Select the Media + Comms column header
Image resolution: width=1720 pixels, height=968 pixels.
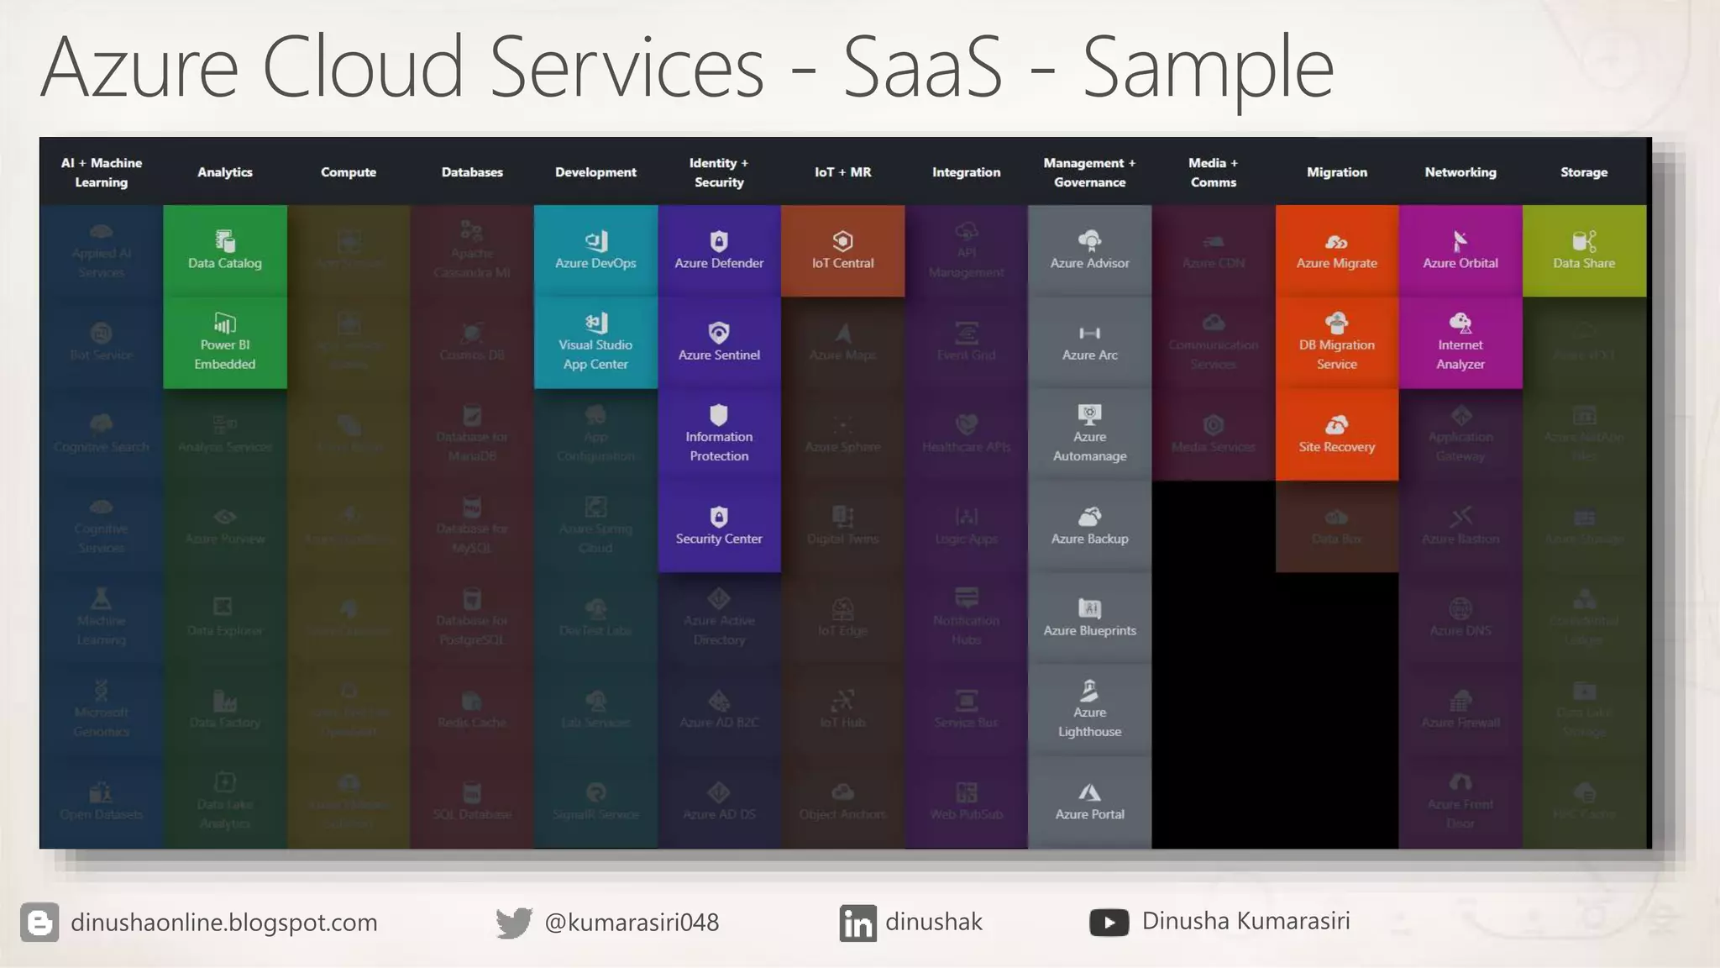click(x=1213, y=172)
